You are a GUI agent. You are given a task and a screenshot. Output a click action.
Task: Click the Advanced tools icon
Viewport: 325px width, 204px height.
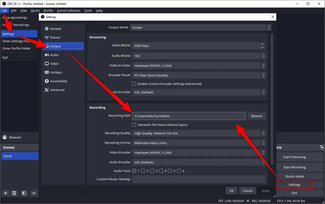point(47,90)
